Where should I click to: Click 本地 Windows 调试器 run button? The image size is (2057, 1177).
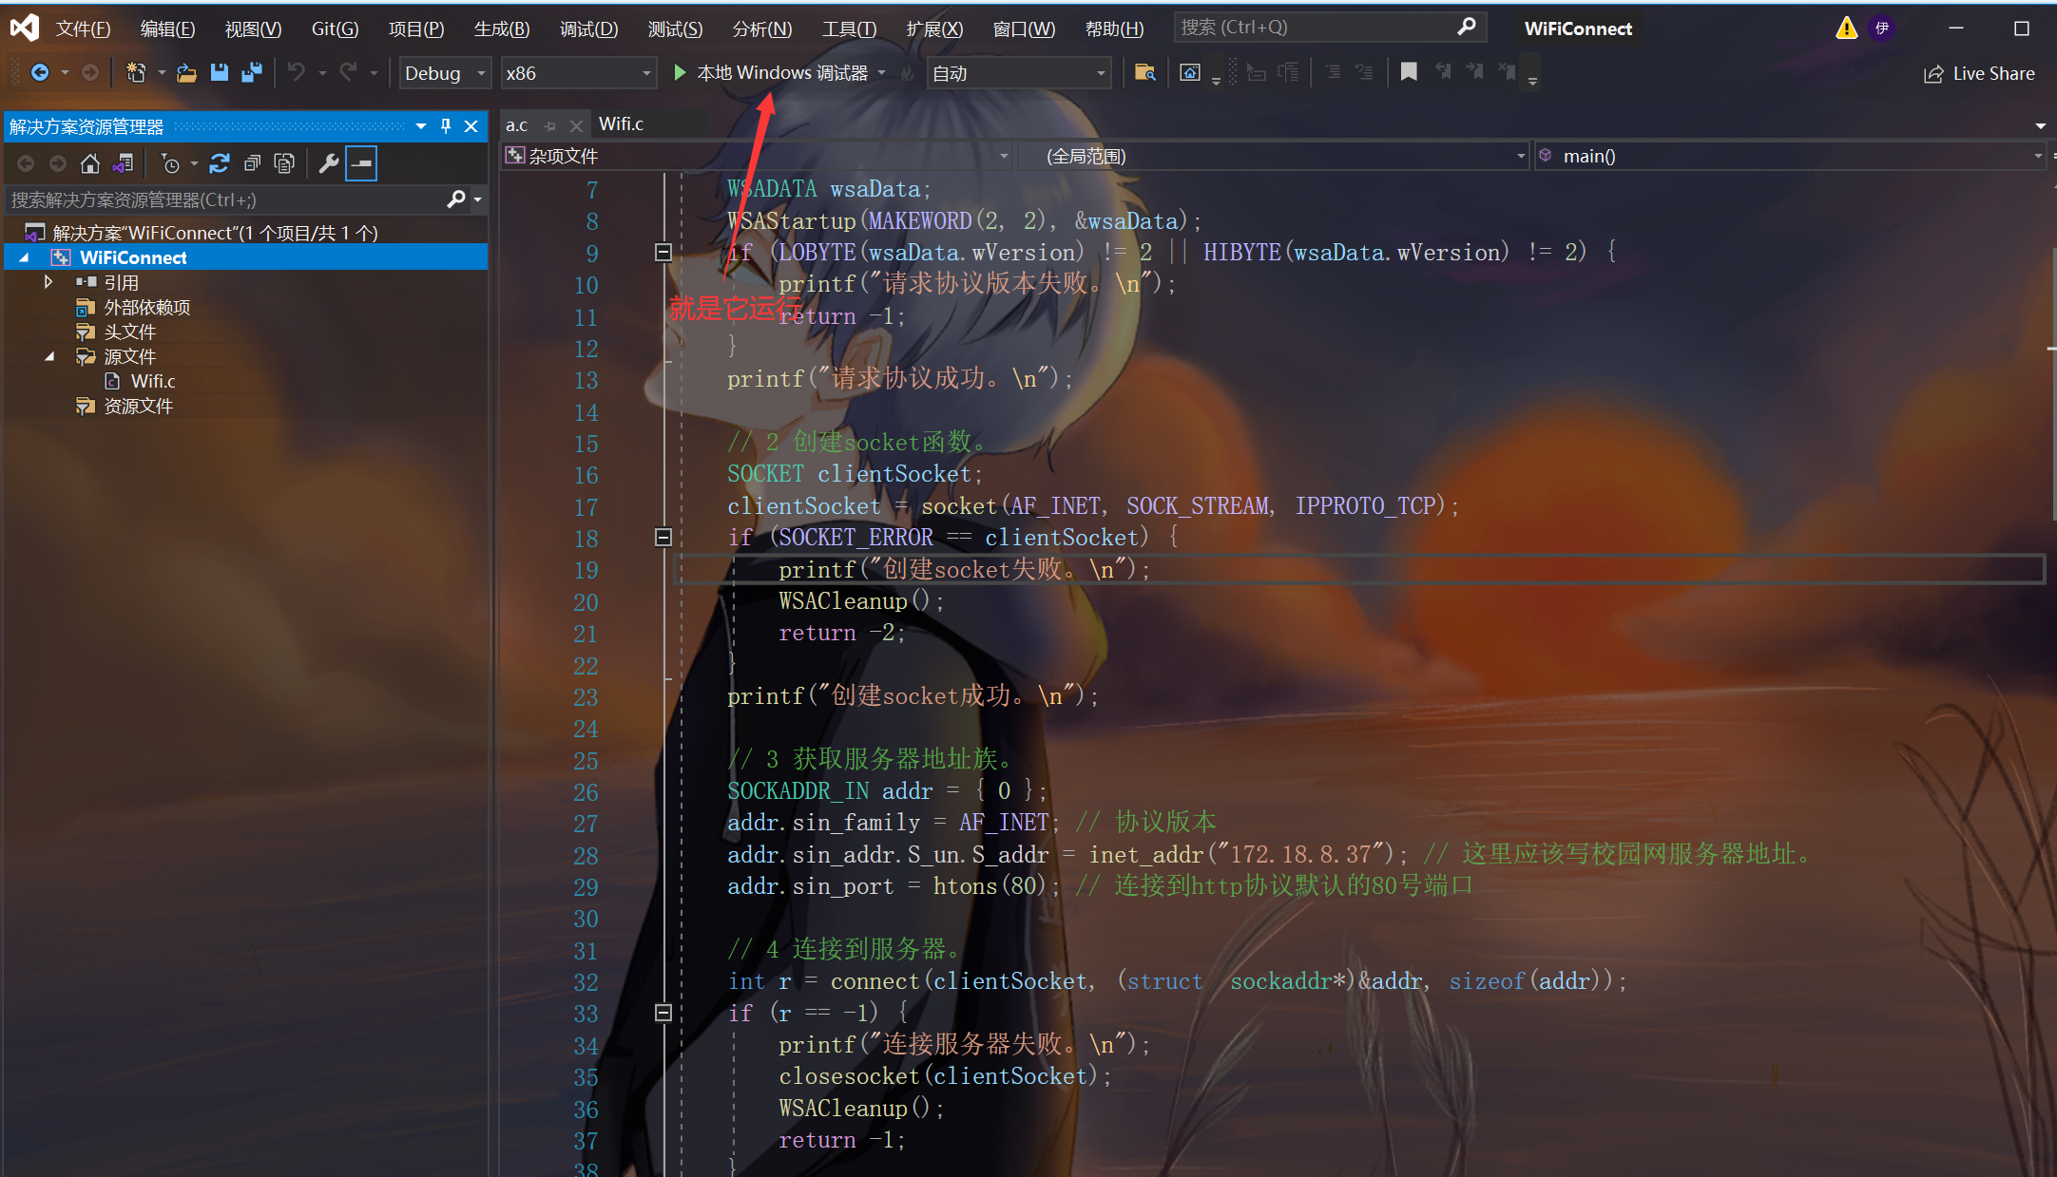click(772, 72)
